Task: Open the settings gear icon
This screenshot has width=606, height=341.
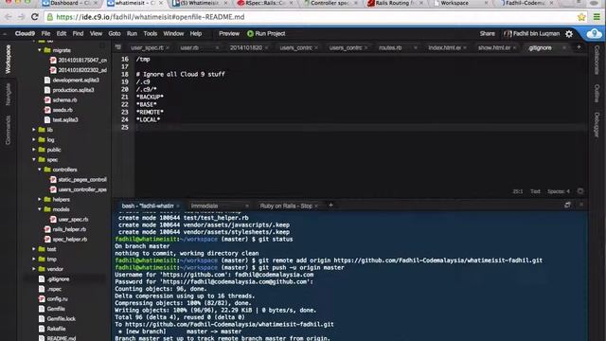Action: [x=569, y=34]
